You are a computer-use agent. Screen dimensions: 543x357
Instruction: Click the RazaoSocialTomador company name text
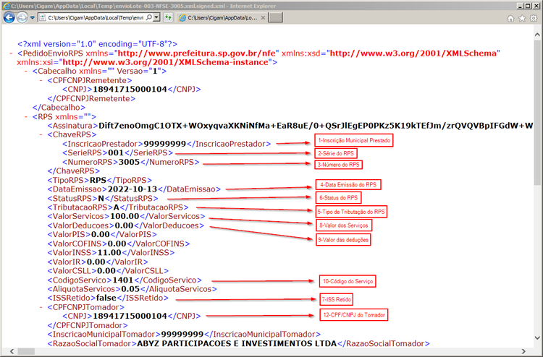(x=237, y=343)
